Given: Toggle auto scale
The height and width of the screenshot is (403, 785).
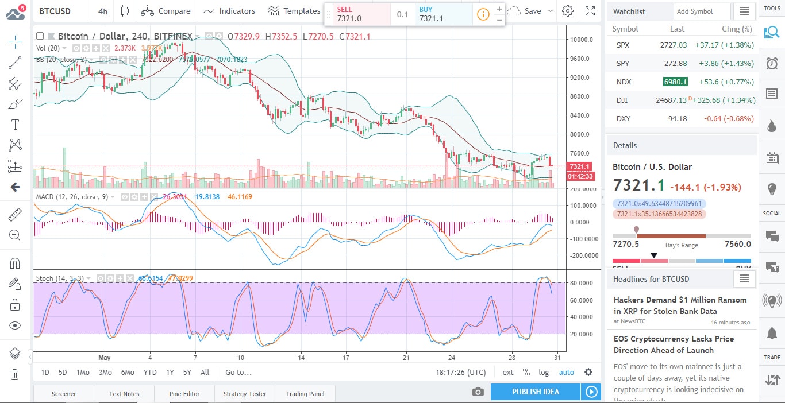Looking at the screenshot, I should pyautogui.click(x=566, y=372).
